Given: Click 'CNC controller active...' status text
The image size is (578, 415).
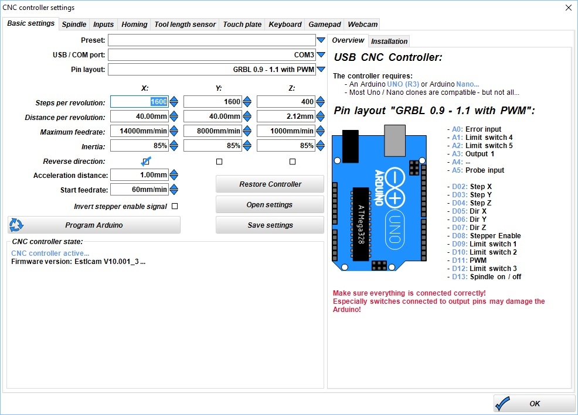Looking at the screenshot, I should point(50,253).
